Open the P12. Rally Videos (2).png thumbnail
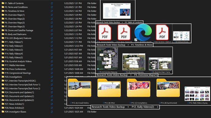The height and width of the screenshot is (118, 211). (197, 94)
